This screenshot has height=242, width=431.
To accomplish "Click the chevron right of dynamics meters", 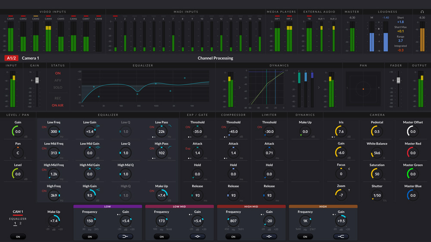I will coord(319,88).
